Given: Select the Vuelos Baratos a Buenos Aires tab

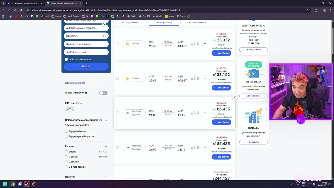Looking at the screenshot, I should coord(64,3).
